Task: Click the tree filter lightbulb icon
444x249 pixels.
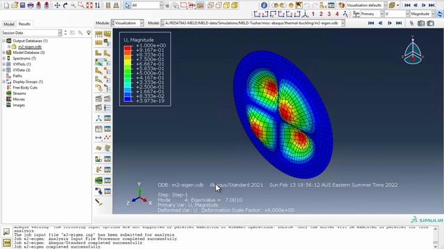Action: click(x=89, y=33)
